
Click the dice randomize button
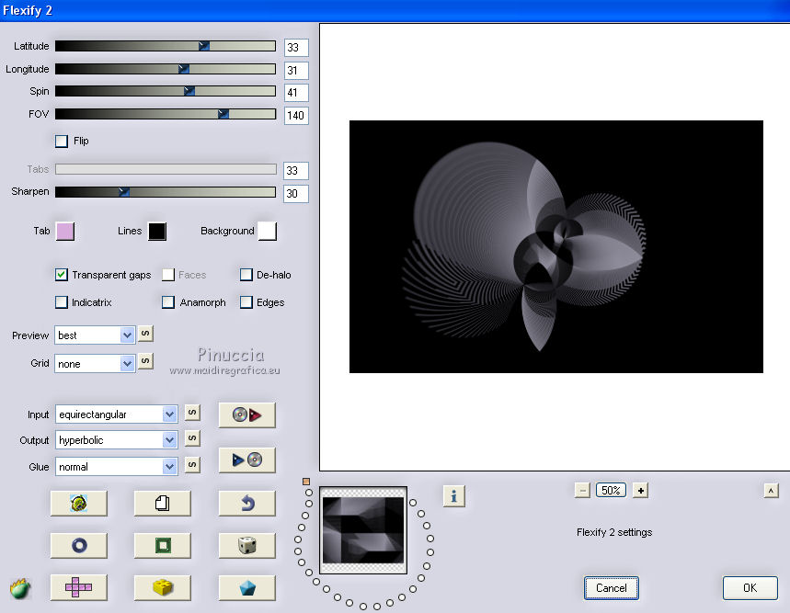246,545
